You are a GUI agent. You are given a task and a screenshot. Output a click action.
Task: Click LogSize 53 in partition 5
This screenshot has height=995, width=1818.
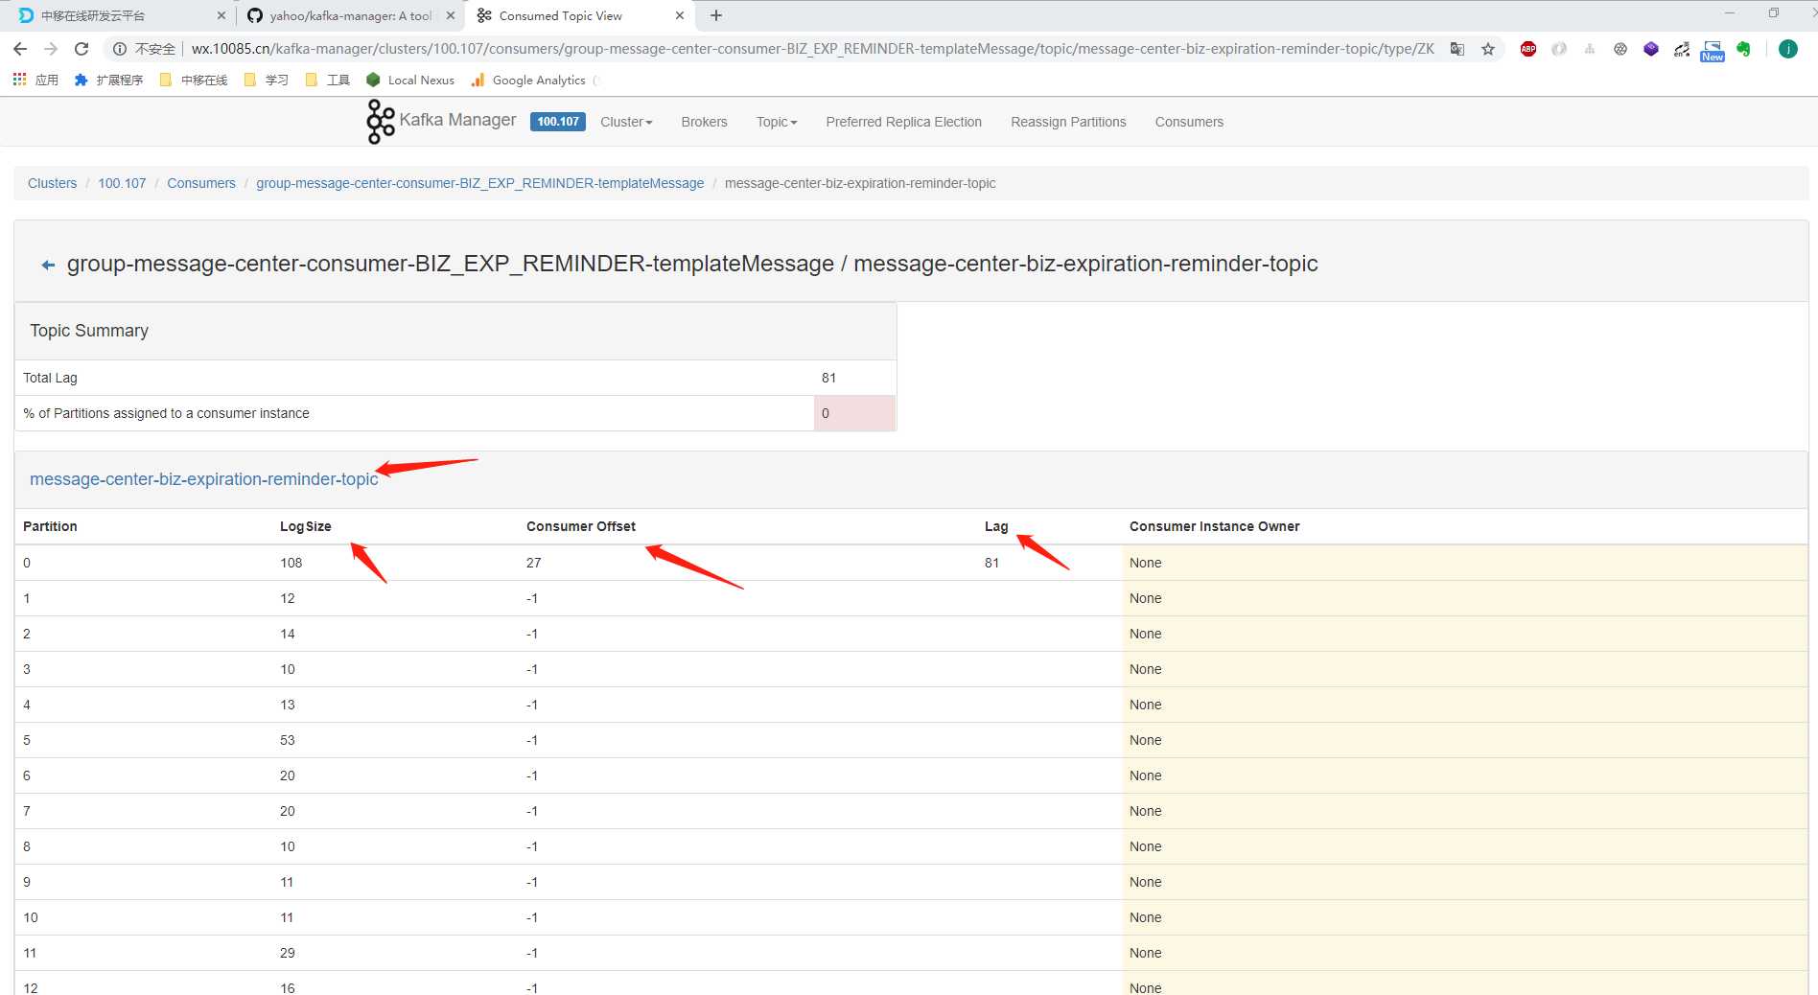[x=288, y=740]
